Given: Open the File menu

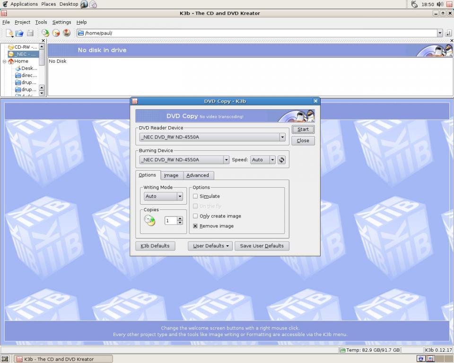Looking at the screenshot, I should [6, 22].
